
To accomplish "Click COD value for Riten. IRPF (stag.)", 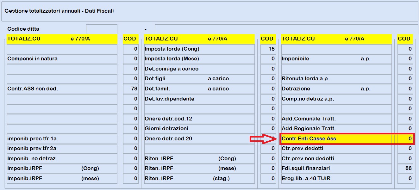I will 268,179.
